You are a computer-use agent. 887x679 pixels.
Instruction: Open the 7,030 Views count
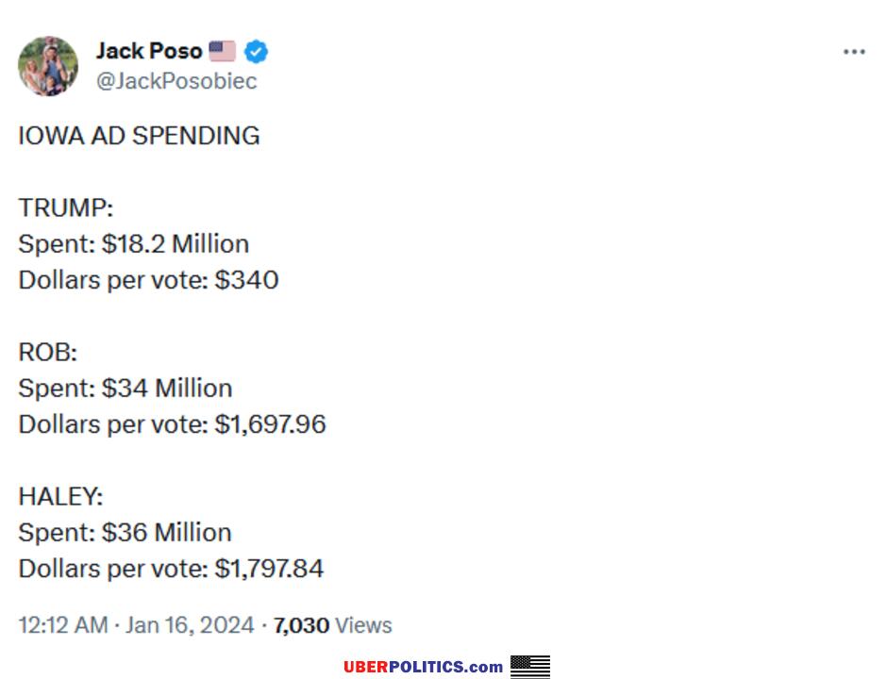(332, 625)
